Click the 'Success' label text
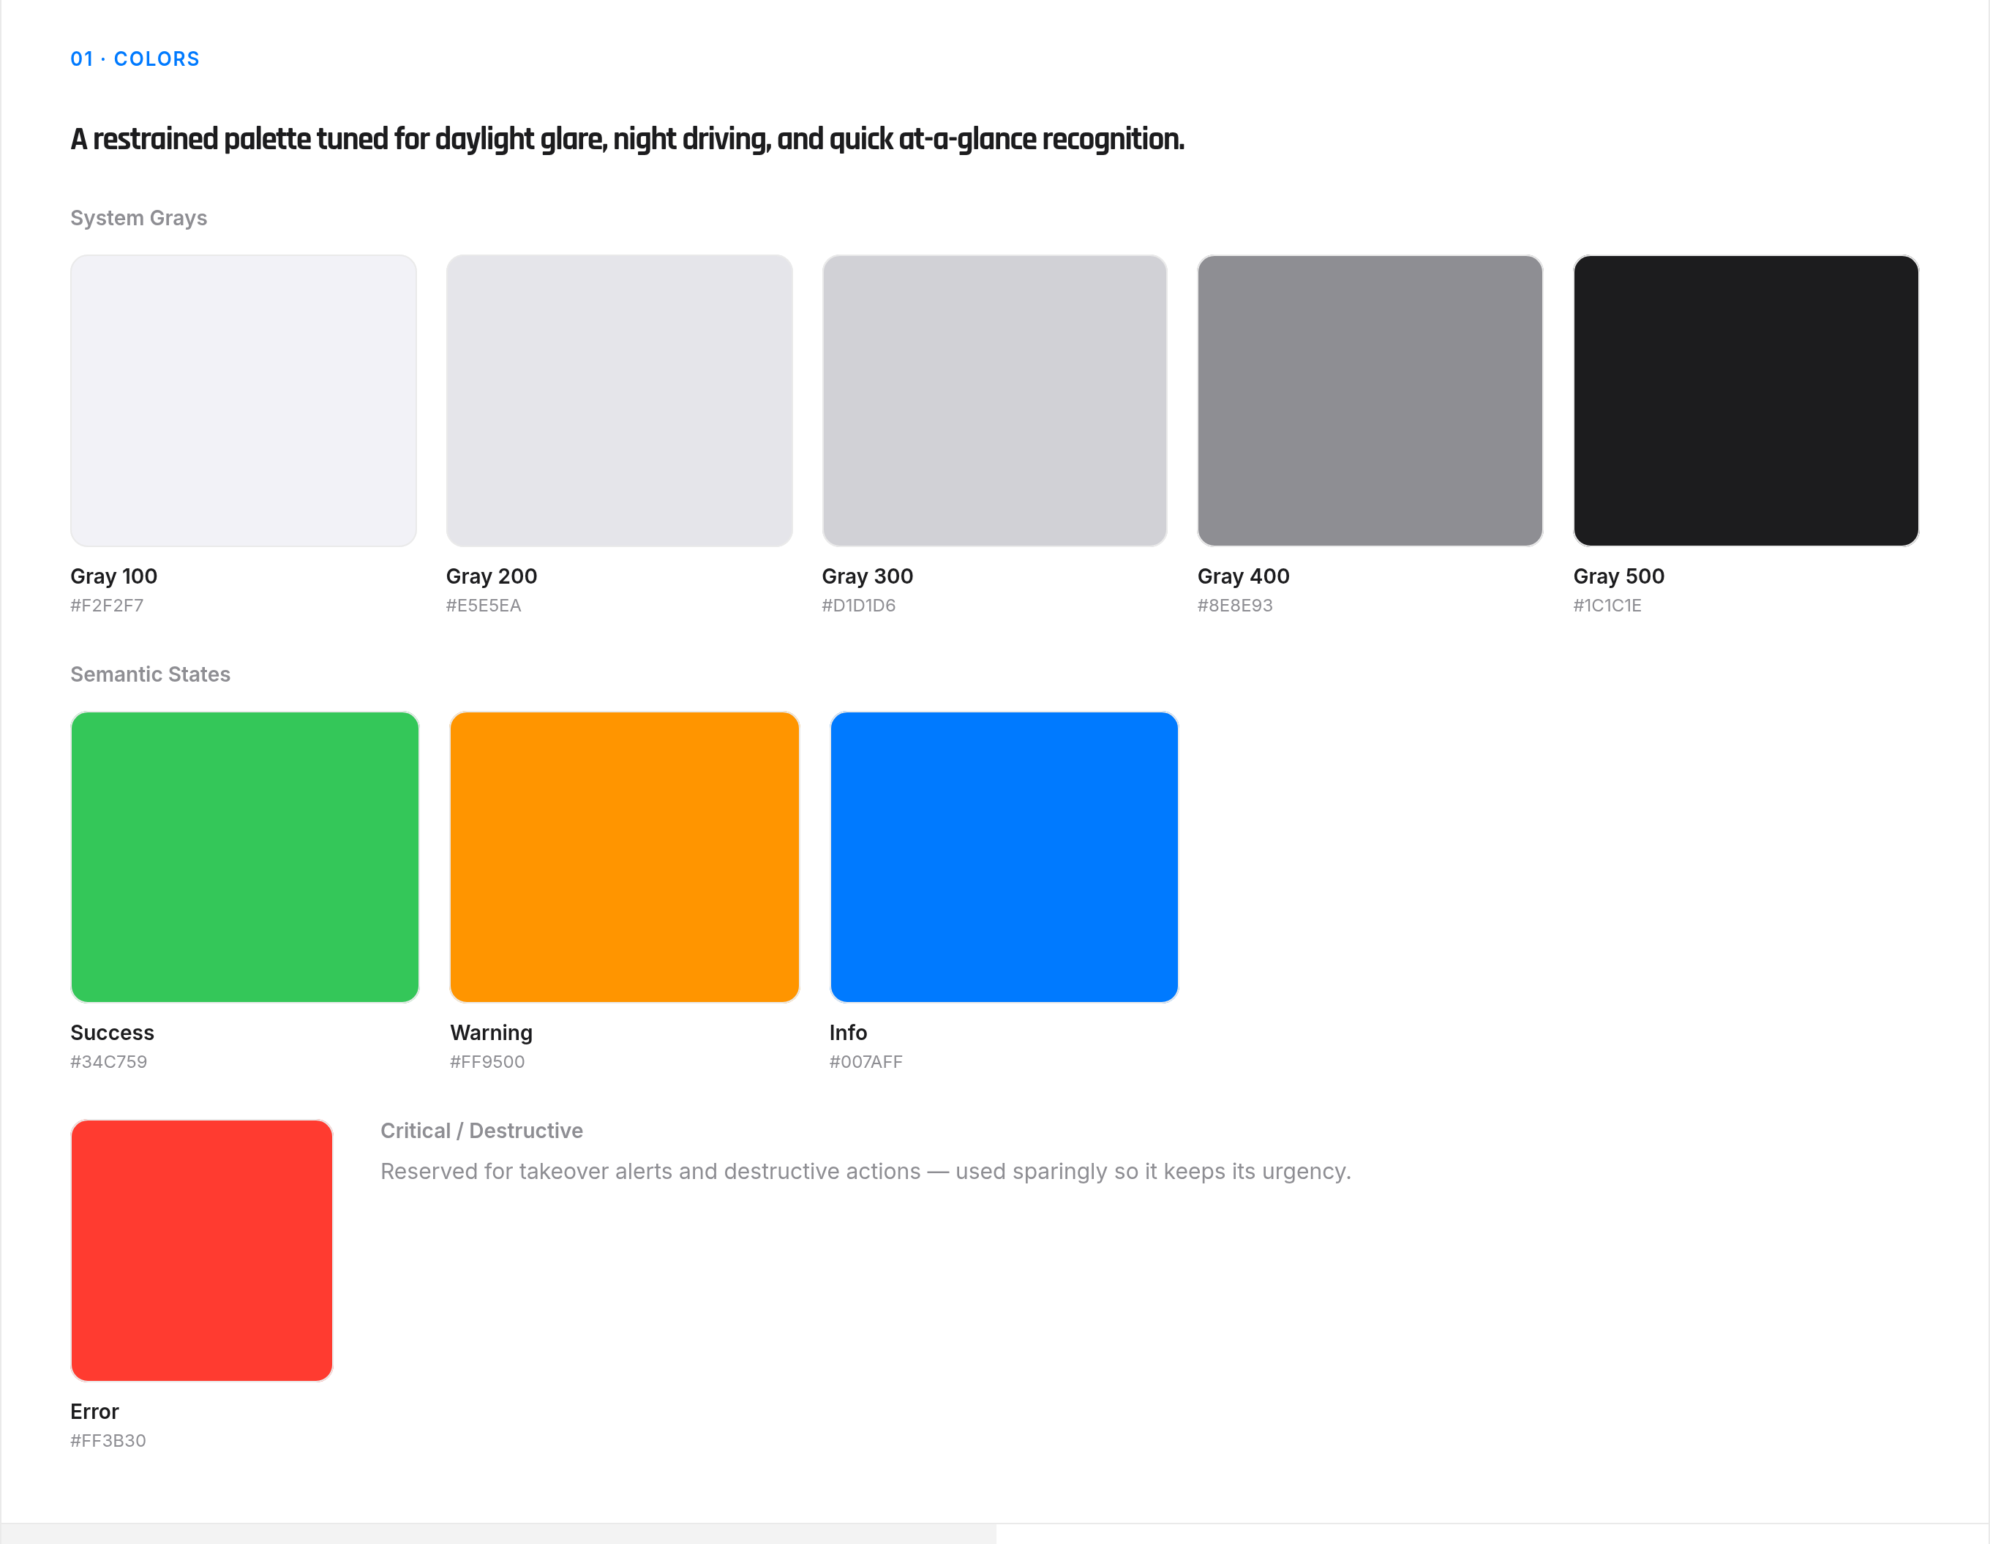 click(x=112, y=1032)
